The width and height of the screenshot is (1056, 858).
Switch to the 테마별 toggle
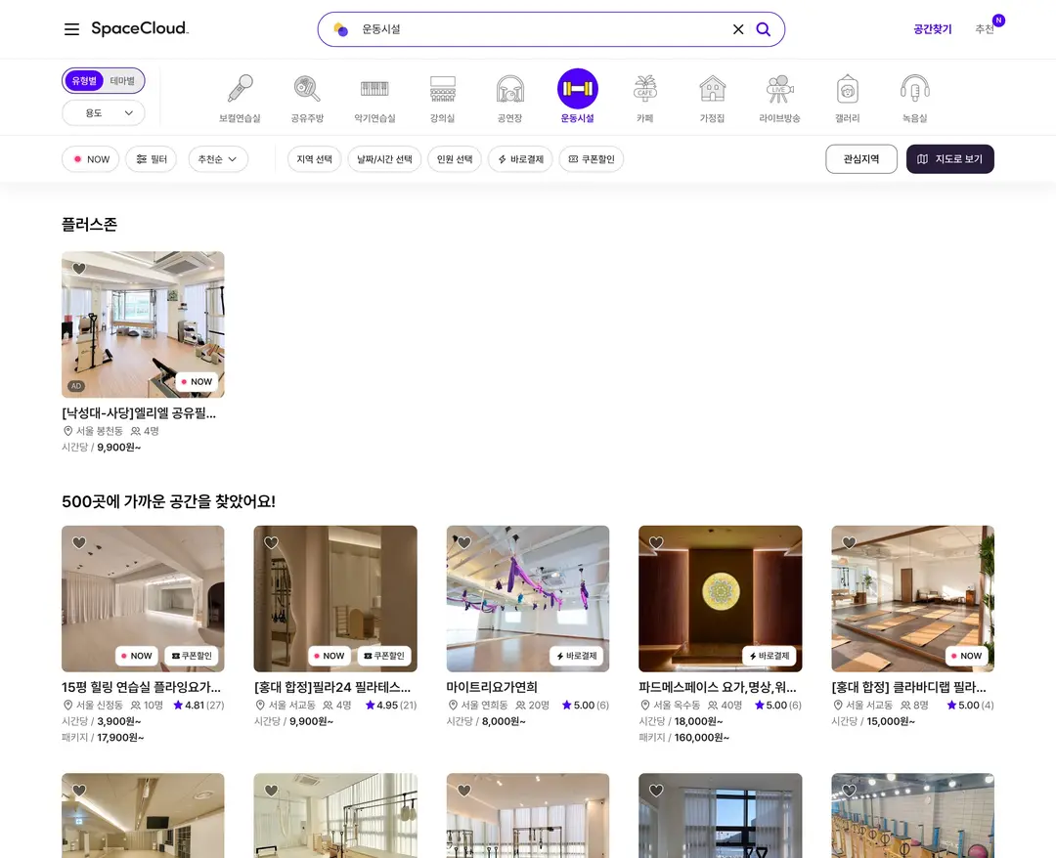click(x=122, y=81)
